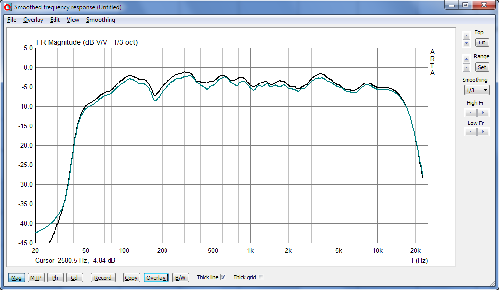The image size is (499, 290).
Task: Open the Edit menu
Action: [55, 20]
